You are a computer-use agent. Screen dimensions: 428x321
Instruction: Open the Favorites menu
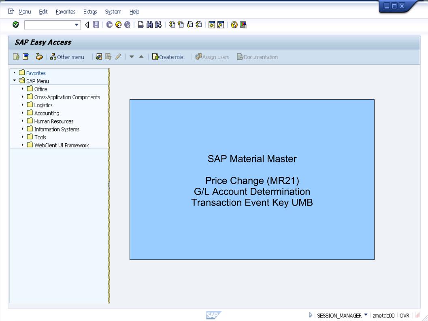coord(66,11)
